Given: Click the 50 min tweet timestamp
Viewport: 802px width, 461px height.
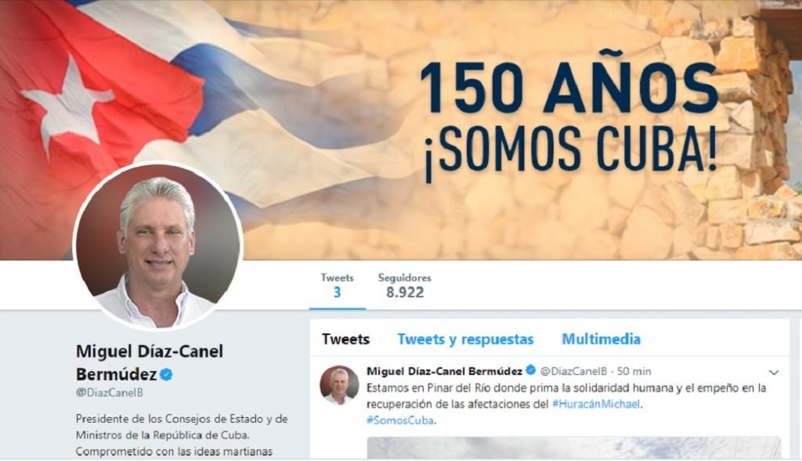Looking at the screenshot, I should click(x=634, y=371).
